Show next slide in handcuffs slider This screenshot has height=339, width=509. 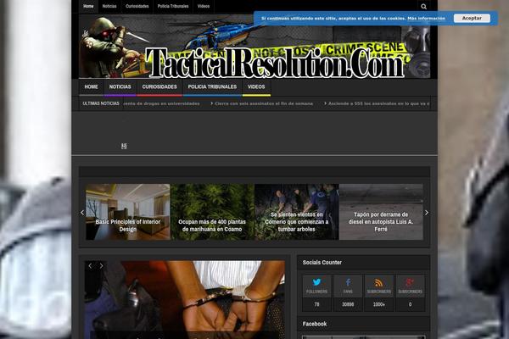(x=101, y=266)
